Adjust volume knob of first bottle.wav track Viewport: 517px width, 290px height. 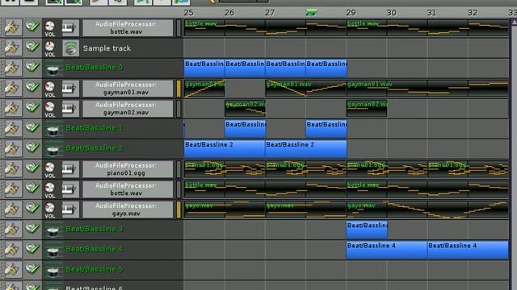(x=50, y=26)
